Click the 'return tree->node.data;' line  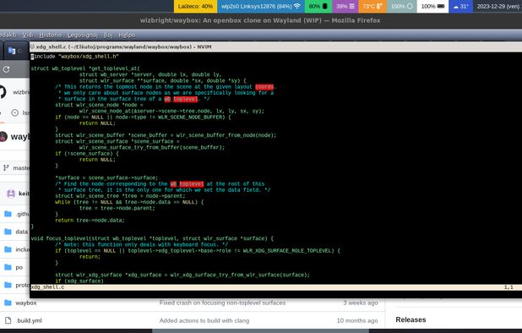coord(90,220)
